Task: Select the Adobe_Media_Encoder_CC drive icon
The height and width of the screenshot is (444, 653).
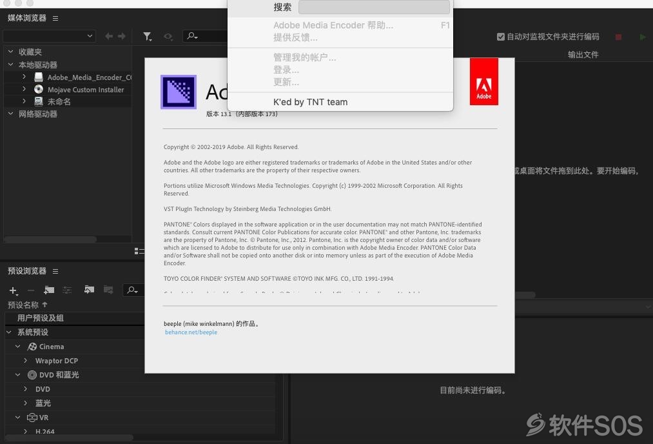Action: point(38,77)
